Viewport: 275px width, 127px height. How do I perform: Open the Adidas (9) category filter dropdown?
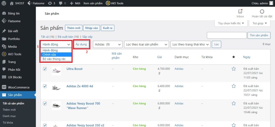point(108,44)
